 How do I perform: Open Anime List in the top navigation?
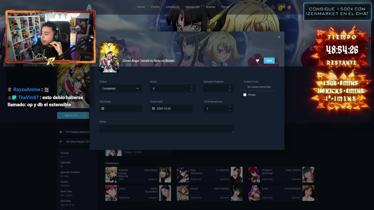[x=173, y=7]
